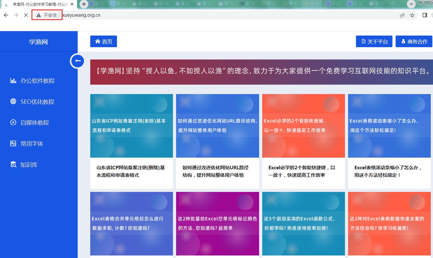This screenshot has height=258, width=433.
Task: Click the 关于平台 button
Action: (x=374, y=41)
